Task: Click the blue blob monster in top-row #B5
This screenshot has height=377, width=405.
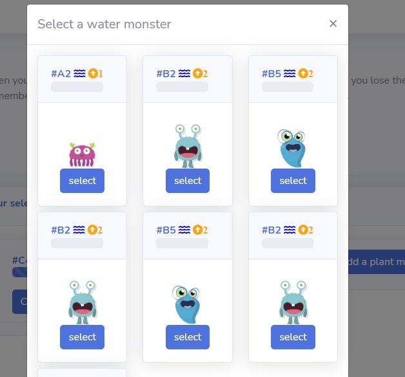Action: point(292,148)
